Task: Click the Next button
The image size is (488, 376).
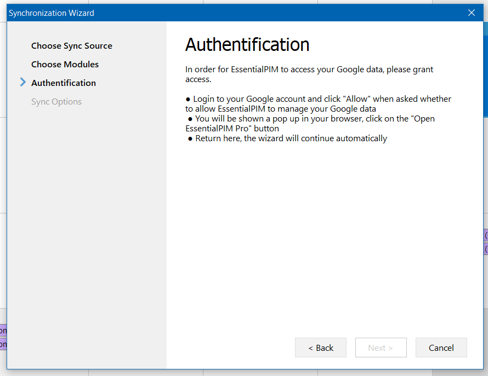Action: [x=381, y=348]
